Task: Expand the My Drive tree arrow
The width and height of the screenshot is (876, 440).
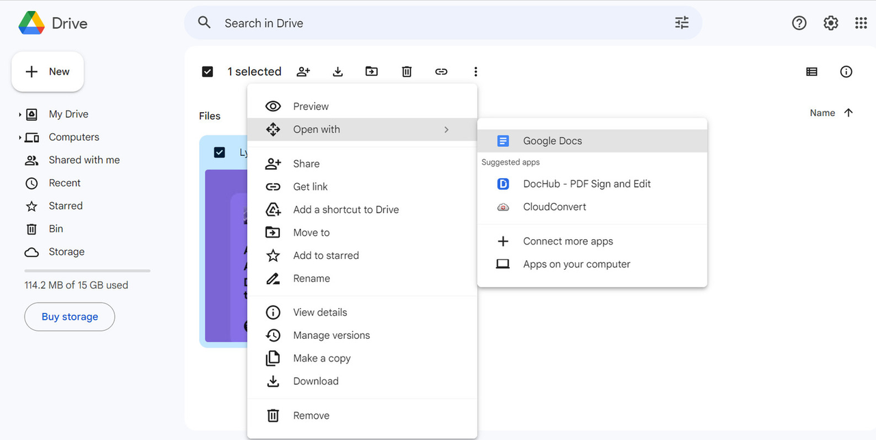Action: point(20,115)
